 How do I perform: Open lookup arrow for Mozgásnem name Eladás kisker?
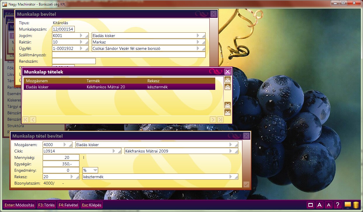[231, 145]
